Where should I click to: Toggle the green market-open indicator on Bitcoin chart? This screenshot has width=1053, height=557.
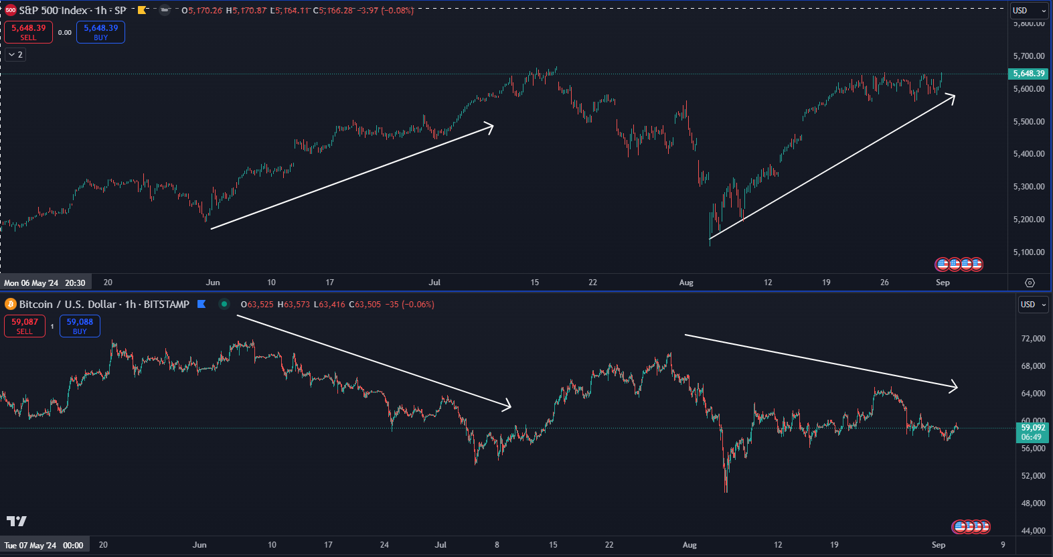pos(224,304)
